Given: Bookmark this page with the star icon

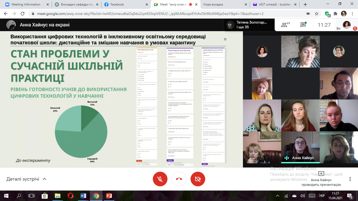Looking at the screenshot, I should tap(317, 14).
